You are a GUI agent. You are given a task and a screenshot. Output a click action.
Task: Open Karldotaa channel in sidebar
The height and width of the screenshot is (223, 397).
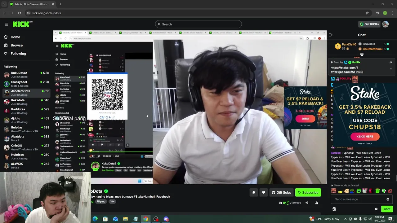[x=26, y=111]
